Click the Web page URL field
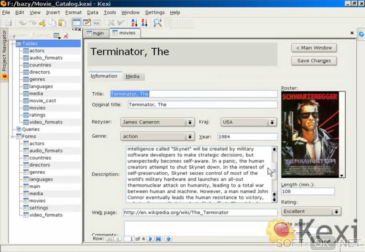The image size is (365, 252). pos(200,212)
